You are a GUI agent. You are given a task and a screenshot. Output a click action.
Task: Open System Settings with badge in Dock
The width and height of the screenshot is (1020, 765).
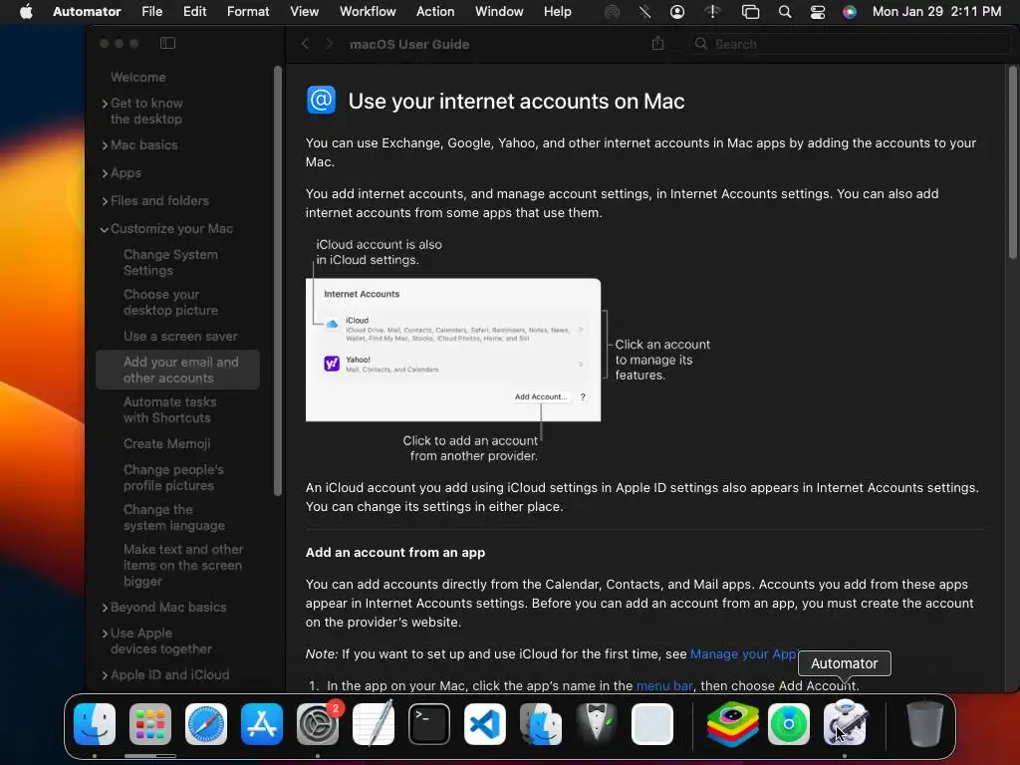pyautogui.click(x=318, y=723)
